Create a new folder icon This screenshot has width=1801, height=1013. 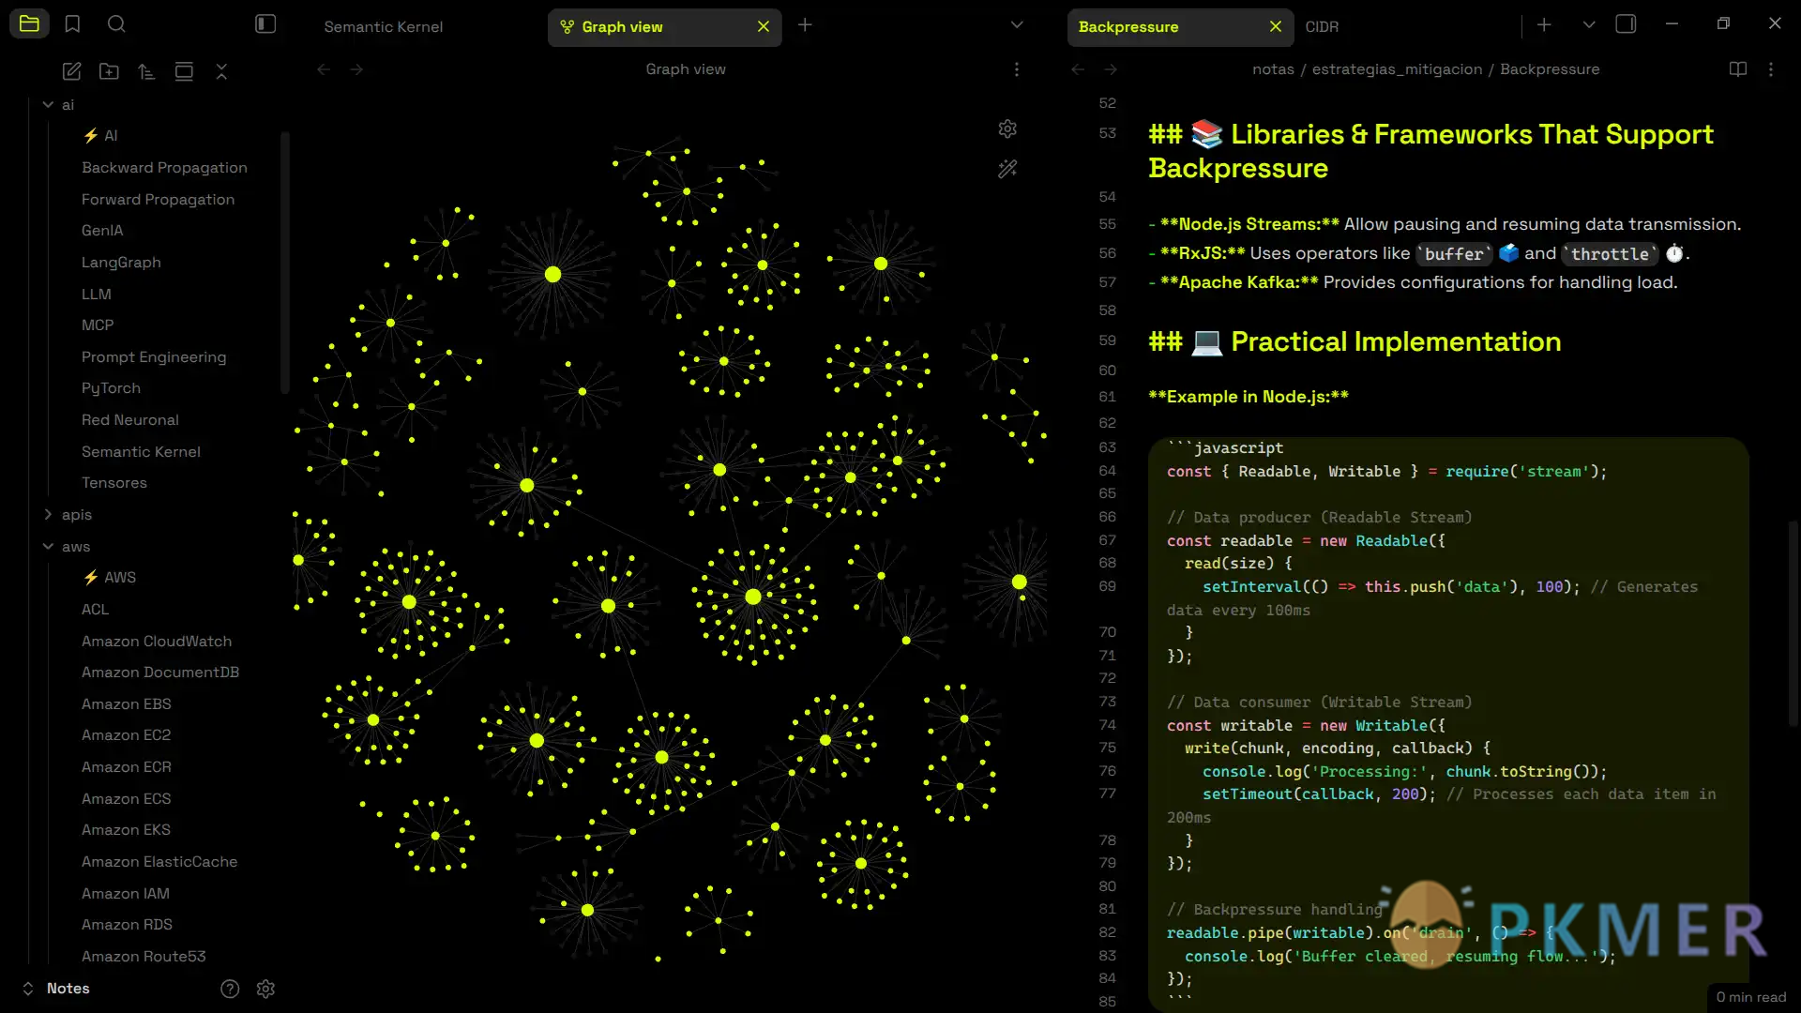tap(109, 71)
